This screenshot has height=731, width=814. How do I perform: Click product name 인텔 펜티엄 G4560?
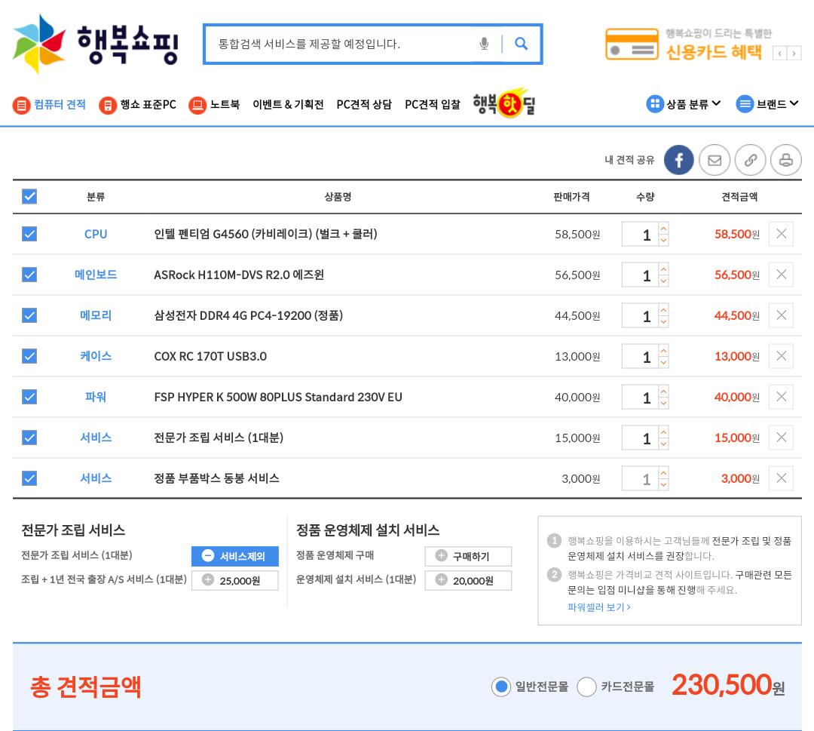(265, 234)
